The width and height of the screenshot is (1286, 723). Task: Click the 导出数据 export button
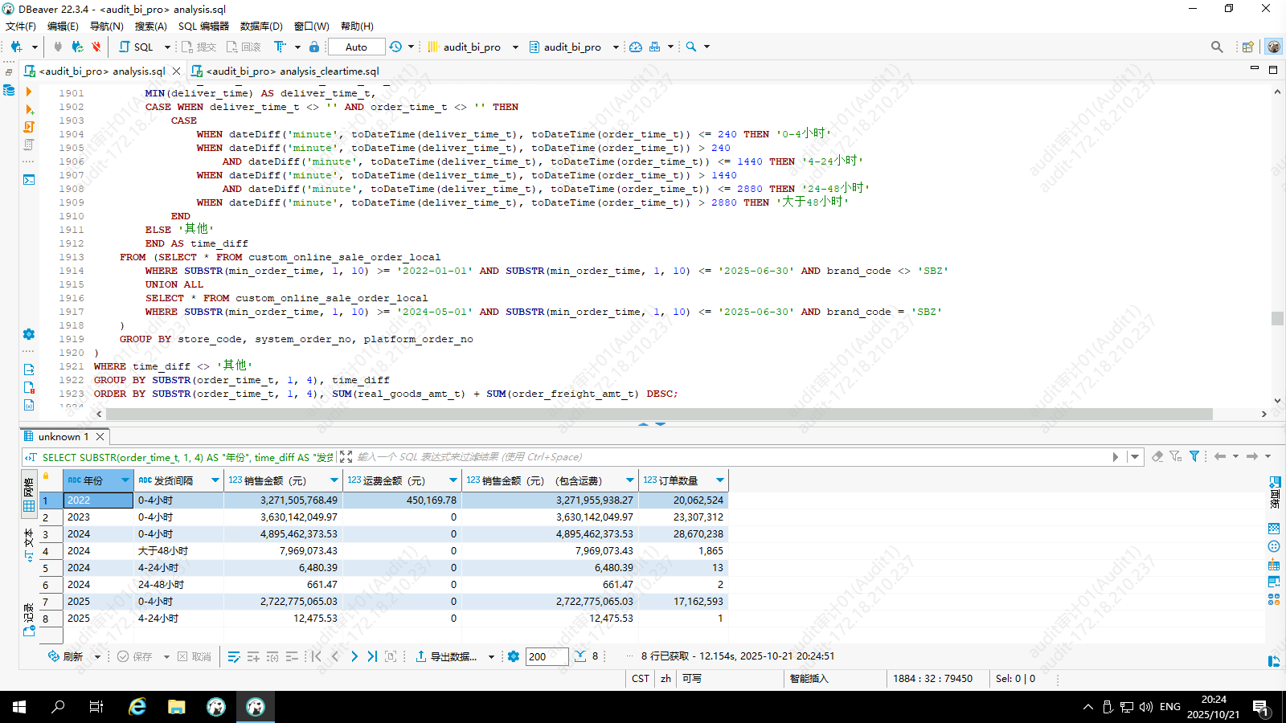[446, 656]
